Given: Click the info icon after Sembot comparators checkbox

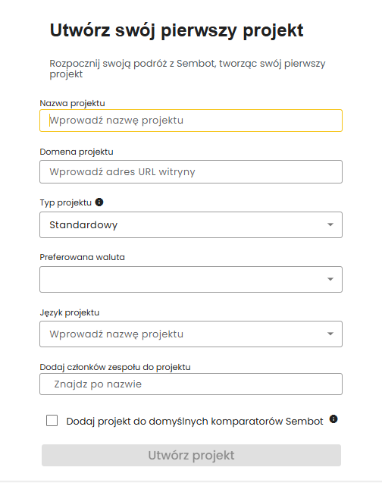Looking at the screenshot, I should click(x=333, y=419).
